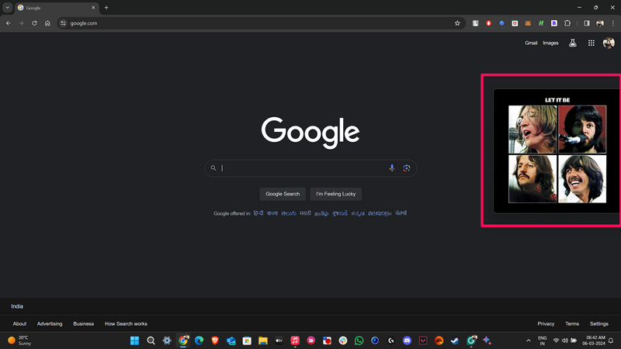Image resolution: width=621 pixels, height=349 pixels.
Task: Open the Google account avatar on the page
Action: click(609, 43)
